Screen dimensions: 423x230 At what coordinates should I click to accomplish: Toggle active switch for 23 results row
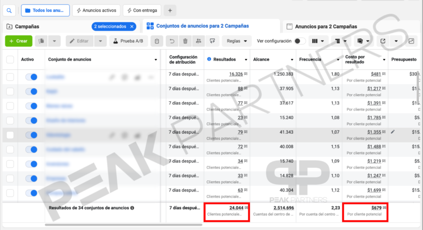pyautogui.click(x=31, y=121)
